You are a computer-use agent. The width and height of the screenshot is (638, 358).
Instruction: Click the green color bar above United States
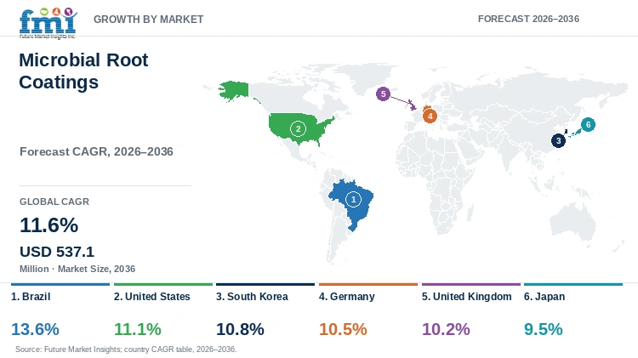point(163,284)
